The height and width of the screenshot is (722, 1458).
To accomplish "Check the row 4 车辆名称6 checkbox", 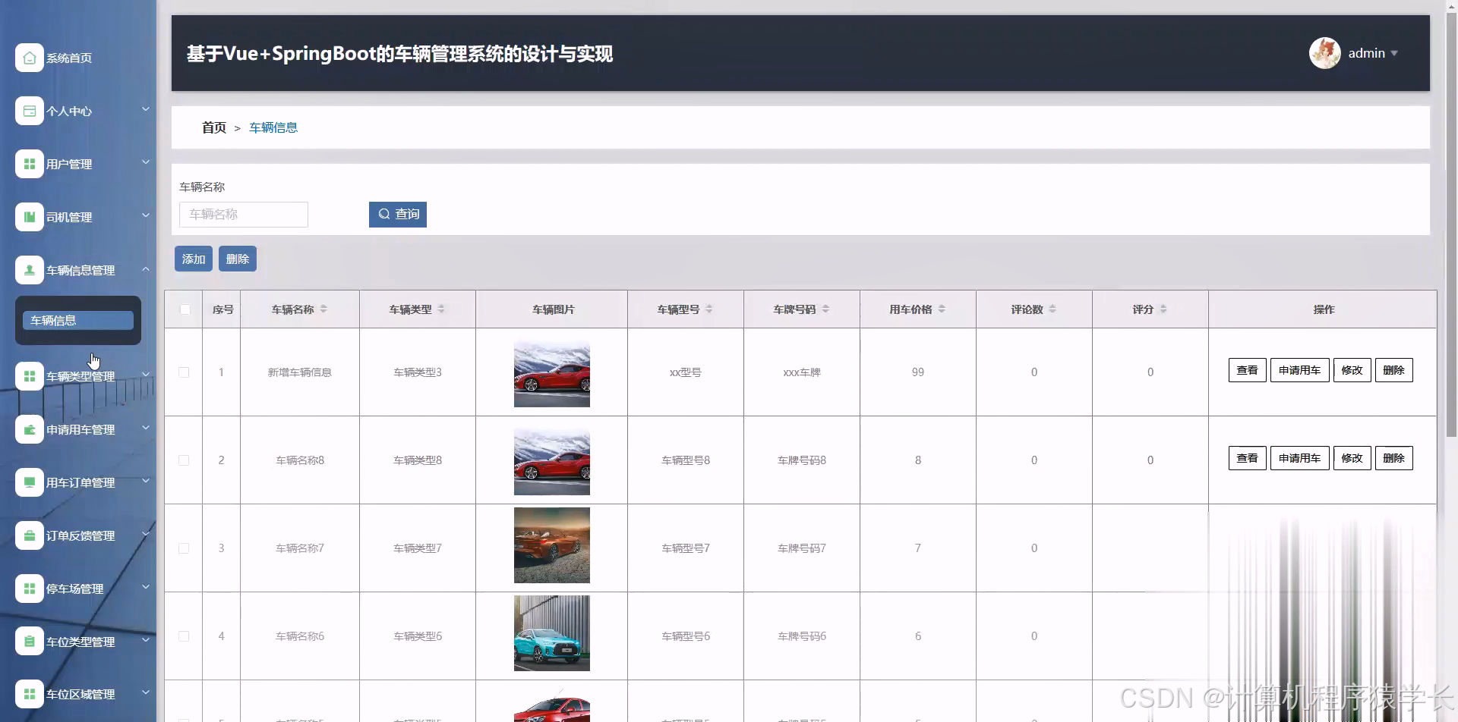I will coord(184,636).
